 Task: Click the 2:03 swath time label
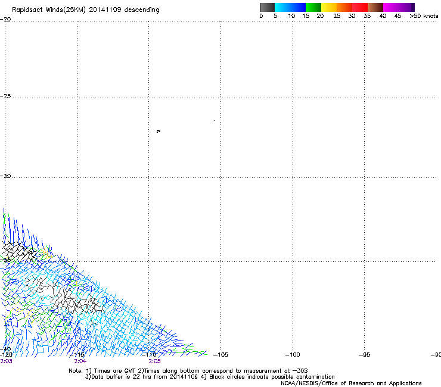6,361
